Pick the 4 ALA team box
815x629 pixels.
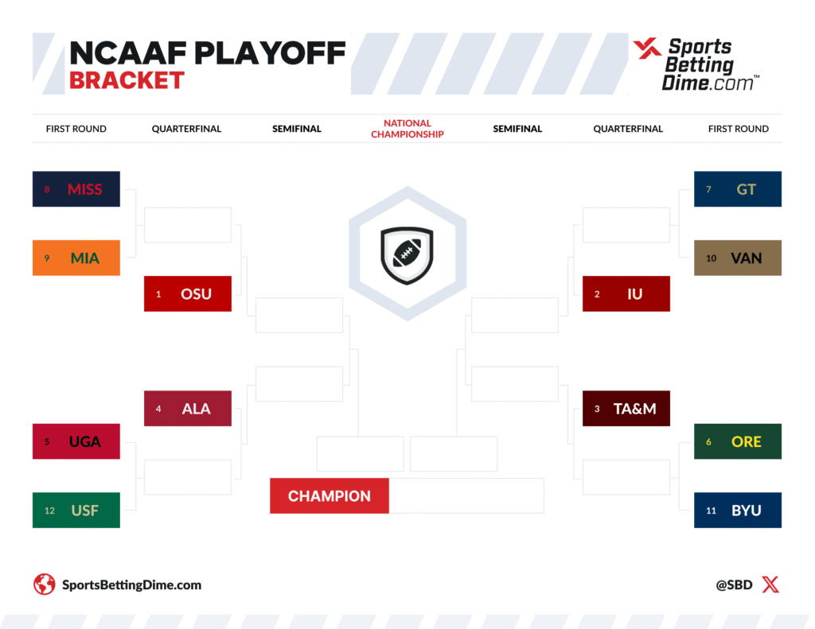[188, 409]
